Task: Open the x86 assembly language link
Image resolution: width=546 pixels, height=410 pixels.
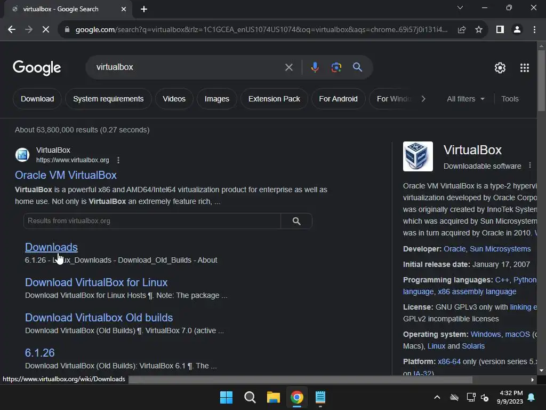Action: 477,291
